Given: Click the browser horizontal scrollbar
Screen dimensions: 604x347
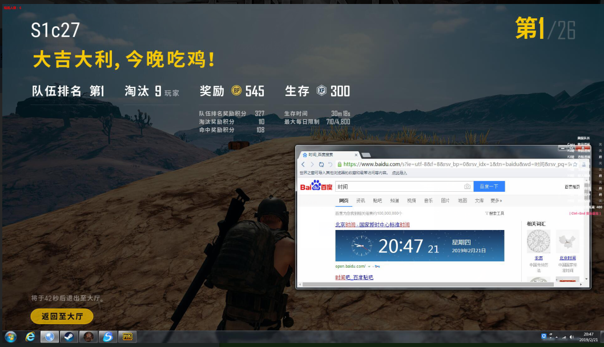Looking at the screenshot, I should tap(428, 285).
